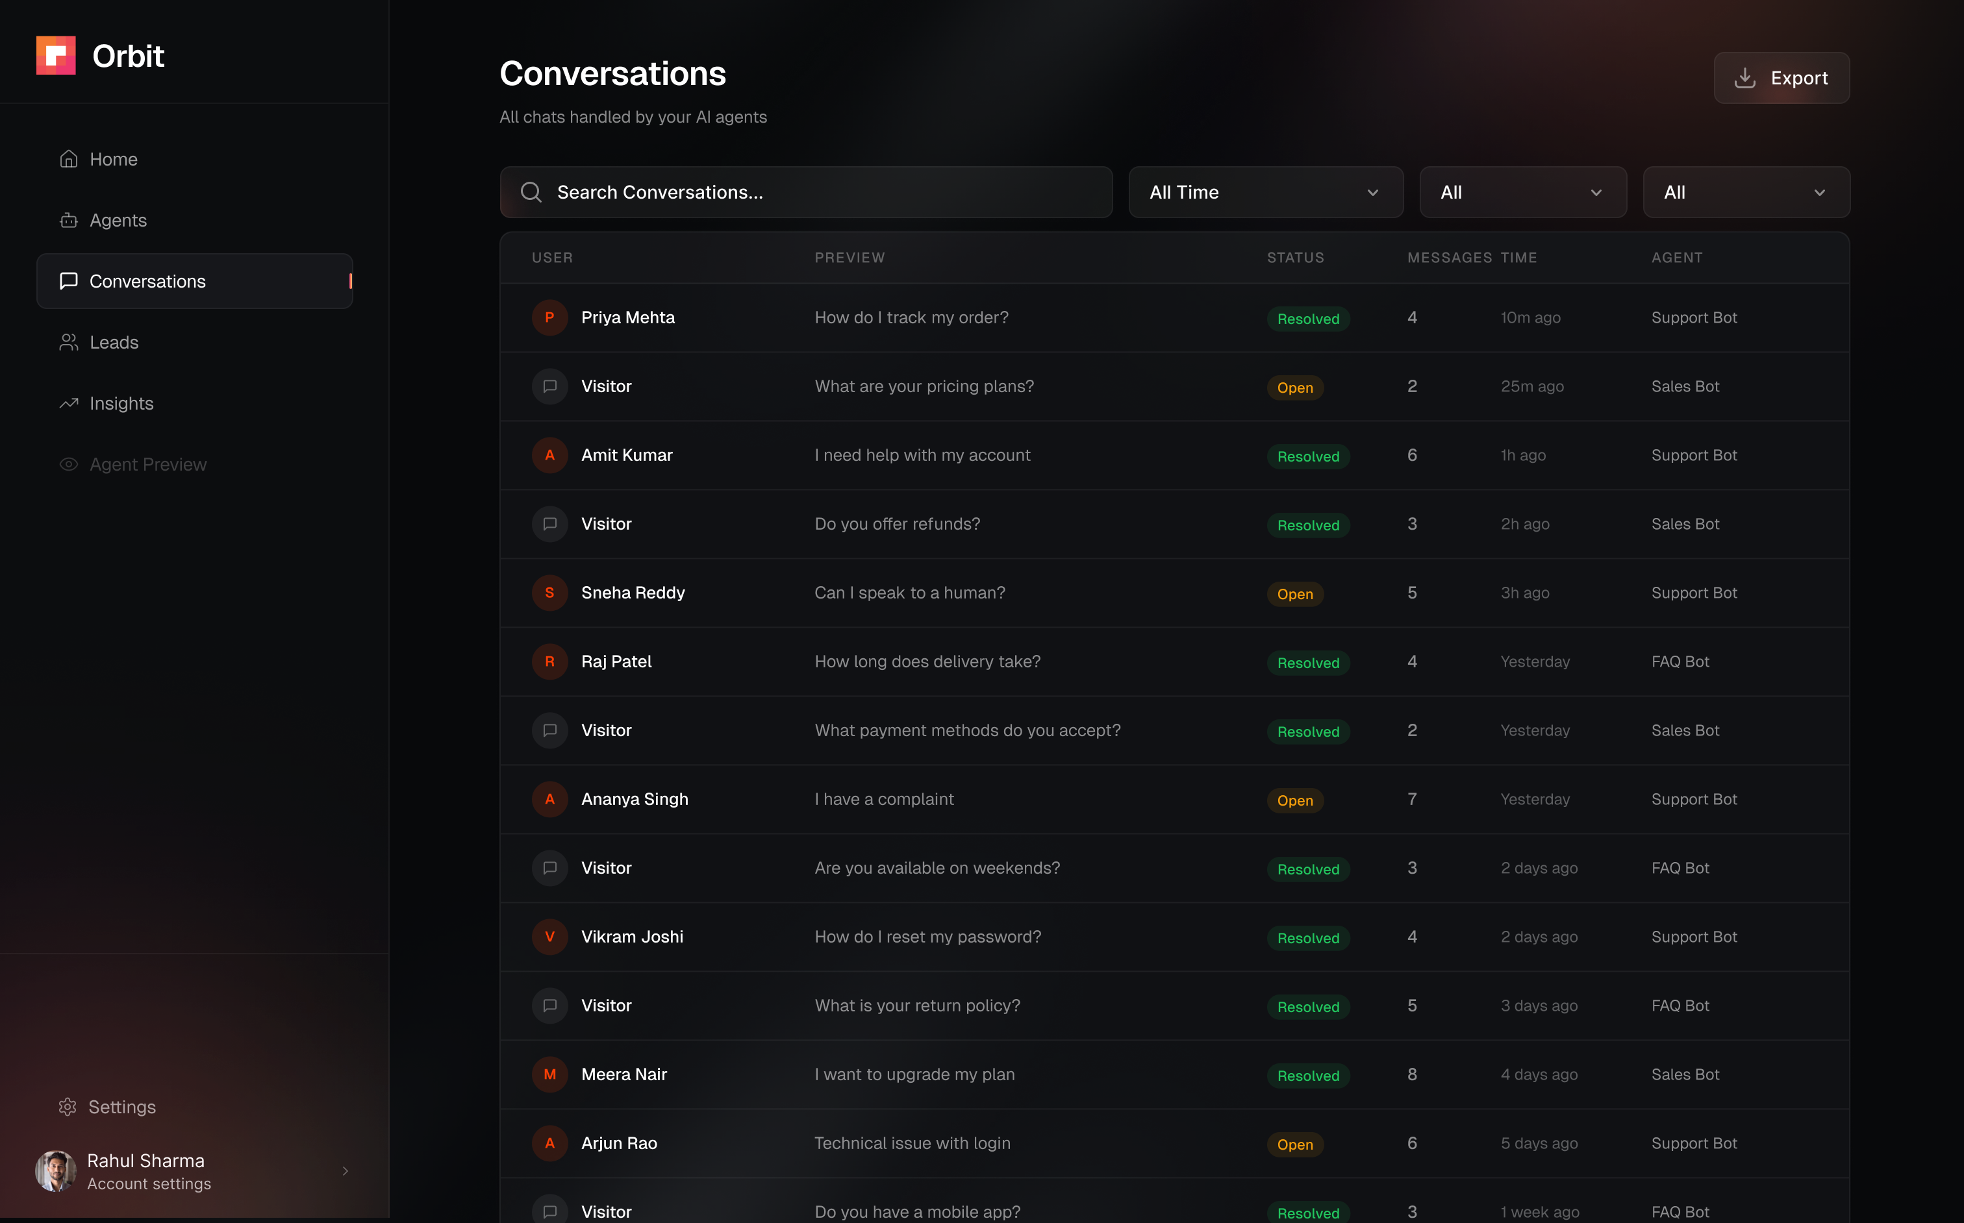Open the rightmost All agent dropdown
This screenshot has width=1964, height=1223.
pyautogui.click(x=1746, y=191)
